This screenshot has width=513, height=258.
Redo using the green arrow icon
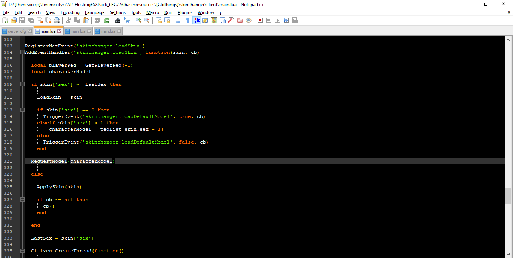[106, 20]
